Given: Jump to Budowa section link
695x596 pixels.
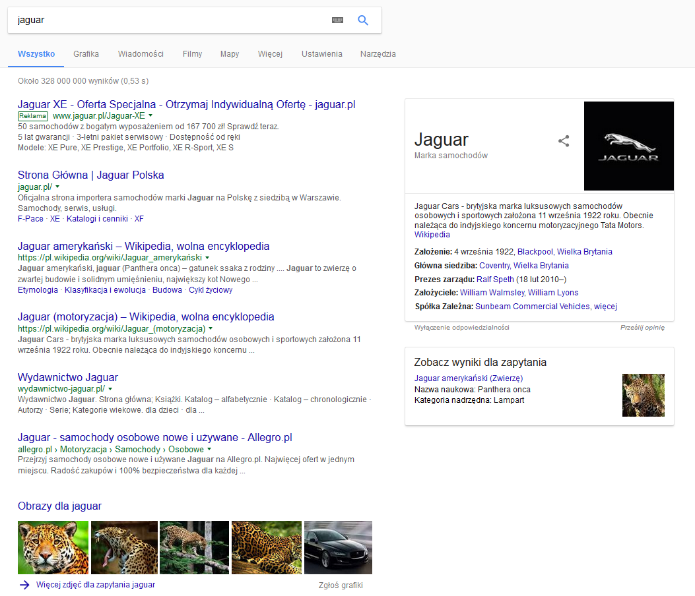Looking at the screenshot, I should [167, 290].
